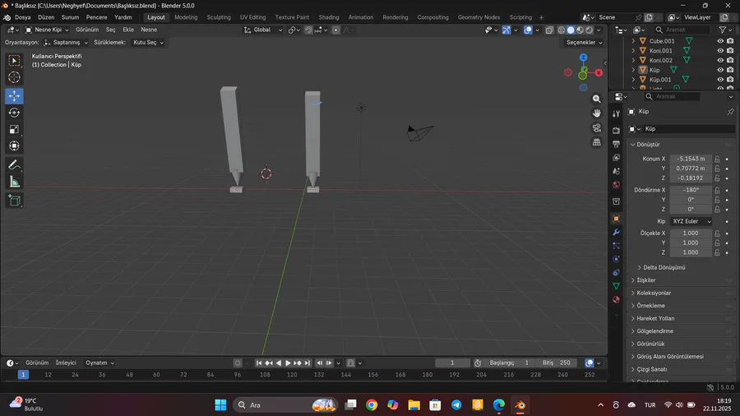Expand Koni.001 in the outliner
Viewport: 740px width, 416px height.
click(633, 50)
